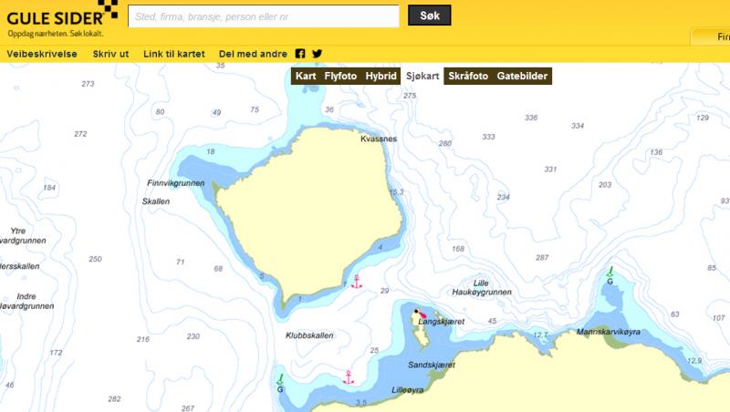Switch to Flyfoto aerial view
Viewport: 730px width, 412px height.
tap(340, 77)
